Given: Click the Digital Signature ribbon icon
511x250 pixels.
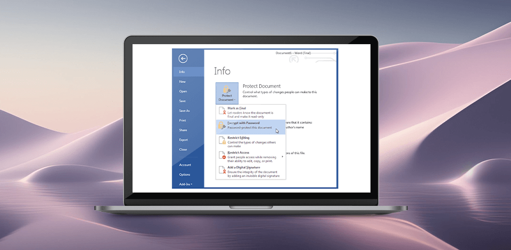Looking at the screenshot, I should [222, 170].
